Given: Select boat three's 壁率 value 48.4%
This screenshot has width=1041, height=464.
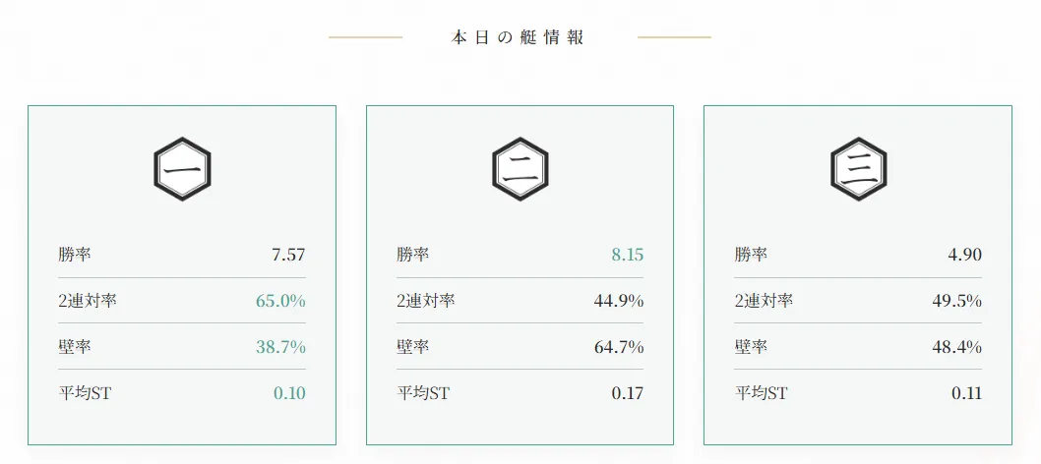Looking at the screenshot, I should [x=956, y=347].
